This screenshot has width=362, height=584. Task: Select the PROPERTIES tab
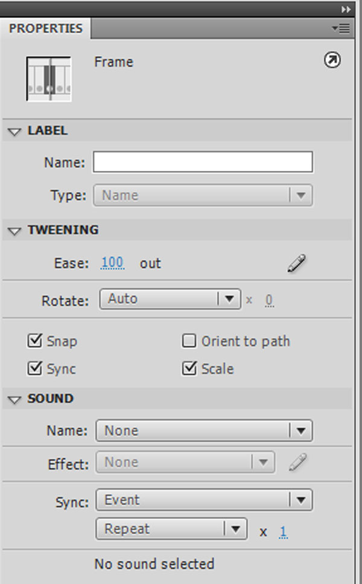coord(45,28)
